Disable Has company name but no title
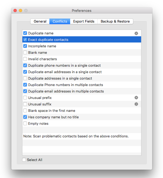Screen dimensions: 163x178 pyautogui.click(x=25, y=117)
